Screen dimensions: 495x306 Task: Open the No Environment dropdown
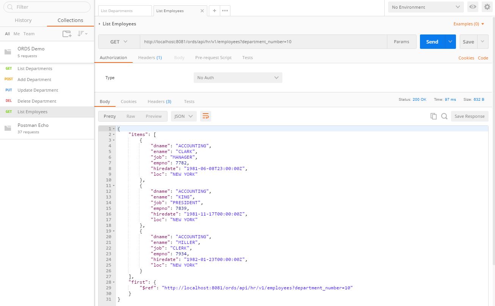pyautogui.click(x=426, y=7)
